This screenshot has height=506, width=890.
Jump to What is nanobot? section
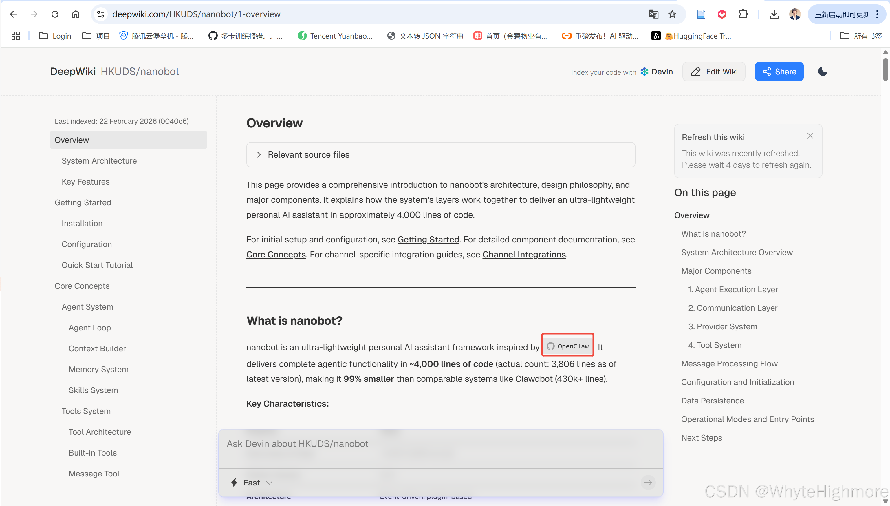click(x=713, y=234)
